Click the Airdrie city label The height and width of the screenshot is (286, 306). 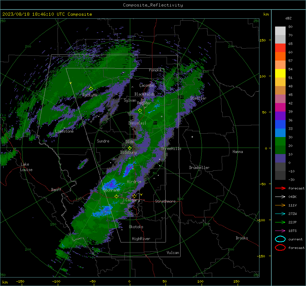click(134, 182)
